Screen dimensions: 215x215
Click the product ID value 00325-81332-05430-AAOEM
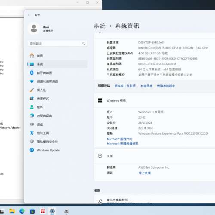pyautogui.click(x=157, y=64)
